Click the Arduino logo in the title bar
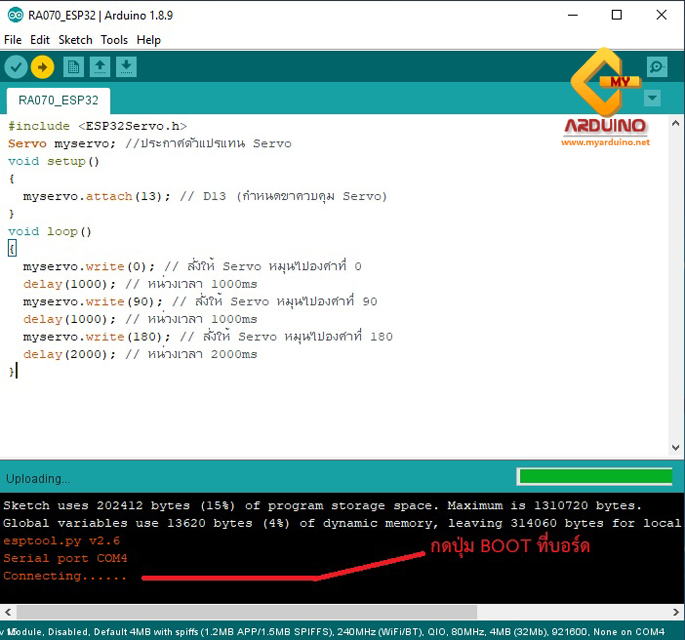Screen dimensions: 685x640 click(x=15, y=15)
